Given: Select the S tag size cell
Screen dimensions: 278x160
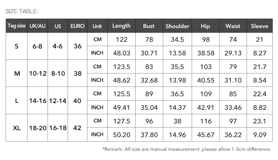Looking at the screenshot, I should point(17,46).
